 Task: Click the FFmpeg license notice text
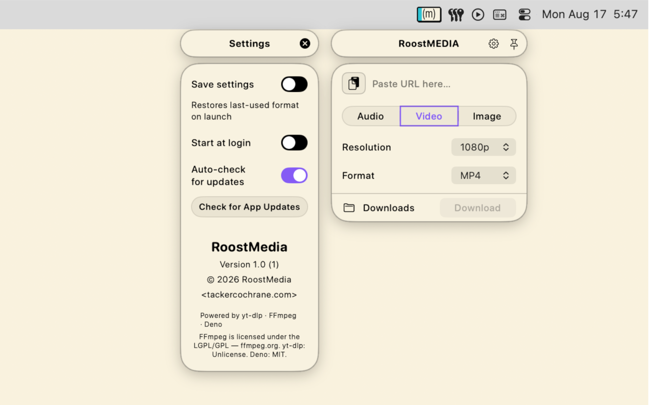[249, 346]
